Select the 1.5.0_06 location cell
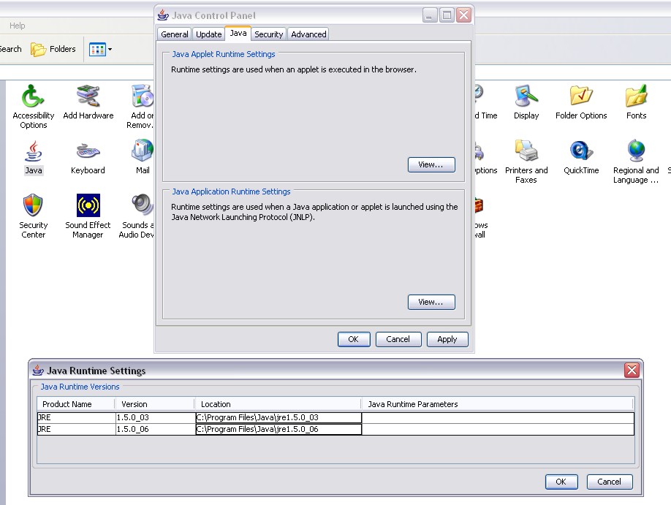Image resolution: width=671 pixels, height=505 pixels. [x=278, y=430]
